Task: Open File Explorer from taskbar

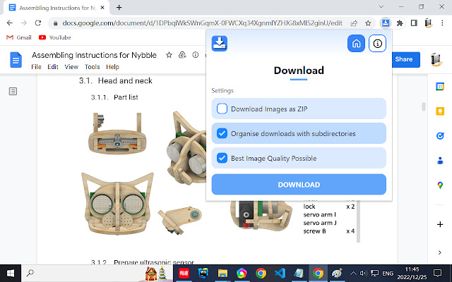Action: coord(222,273)
